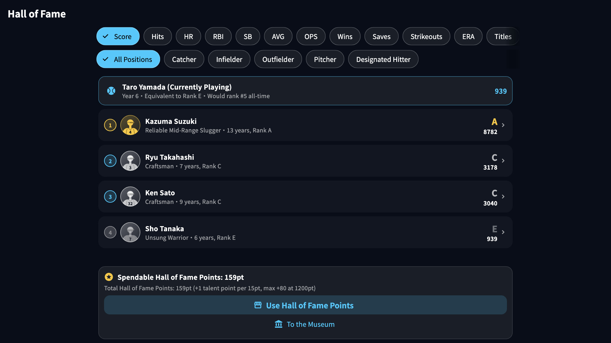611x343 pixels.
Task: Click the rank E grade letter for Sho Tanaka
Action: pos(495,229)
